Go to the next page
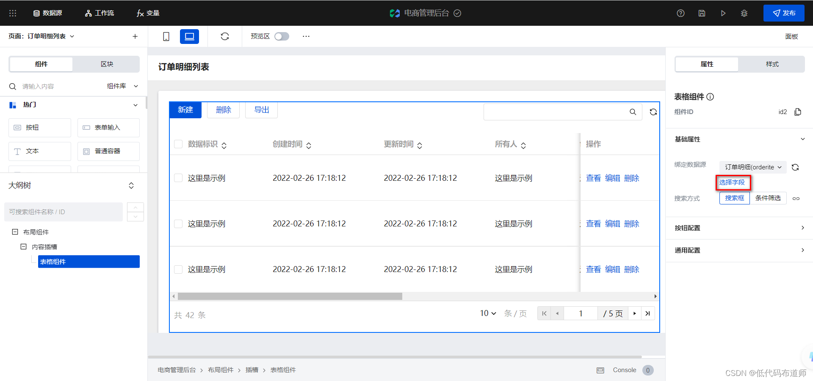Viewport: 813px width, 381px height. pyautogui.click(x=634, y=313)
